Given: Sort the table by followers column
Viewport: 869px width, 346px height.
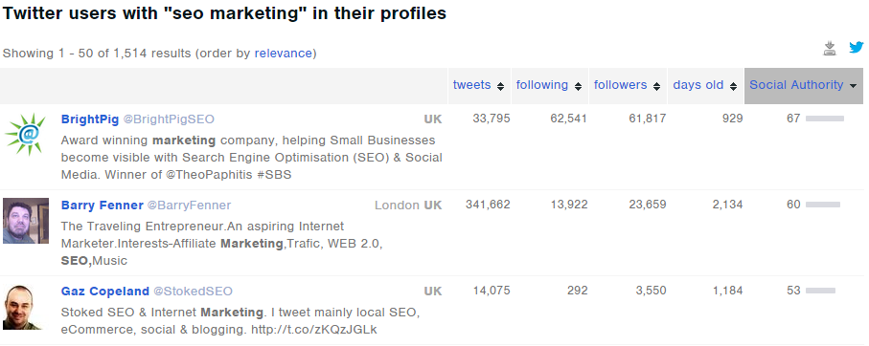Looking at the screenshot, I should [620, 84].
